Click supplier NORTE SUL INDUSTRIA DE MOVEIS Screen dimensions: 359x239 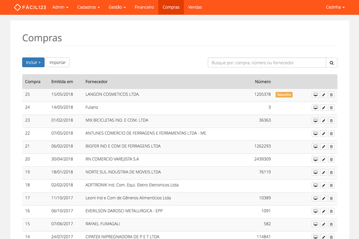pyautogui.click(x=123, y=172)
